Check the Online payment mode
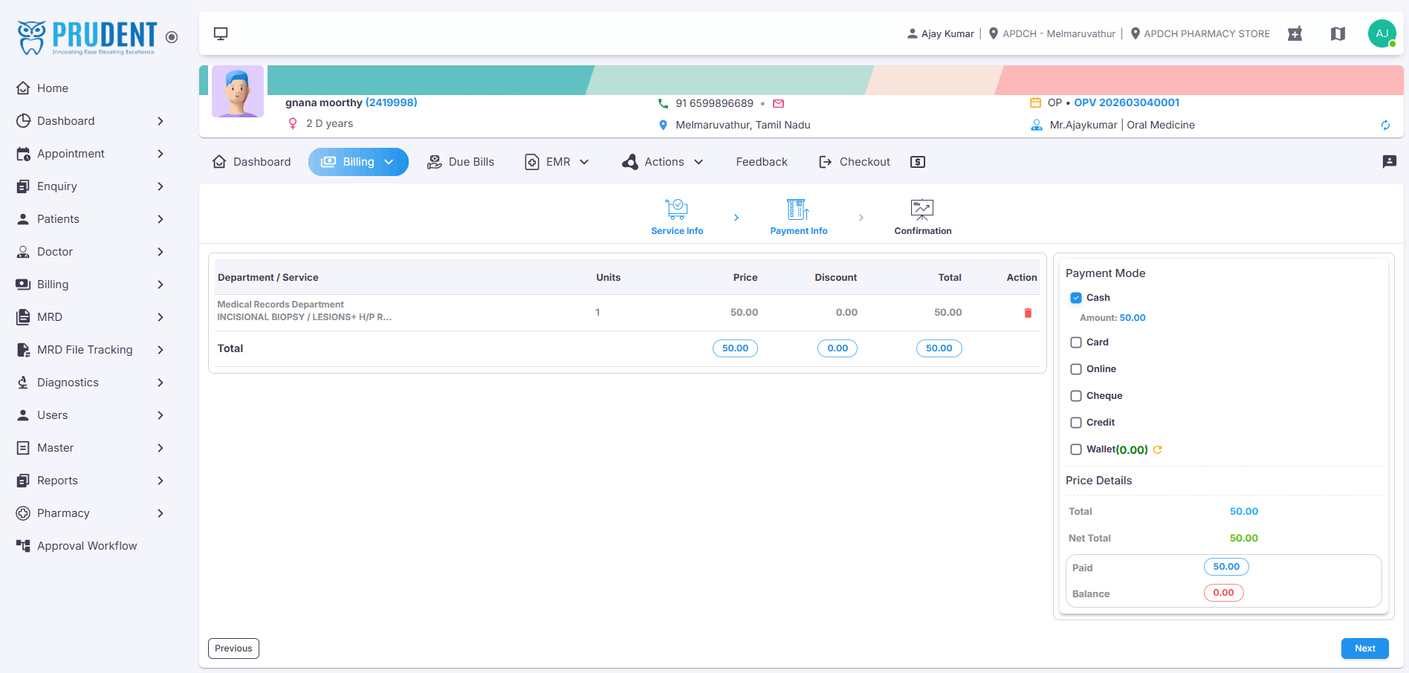Screen dimensions: 1409x673 pyautogui.click(x=1076, y=369)
